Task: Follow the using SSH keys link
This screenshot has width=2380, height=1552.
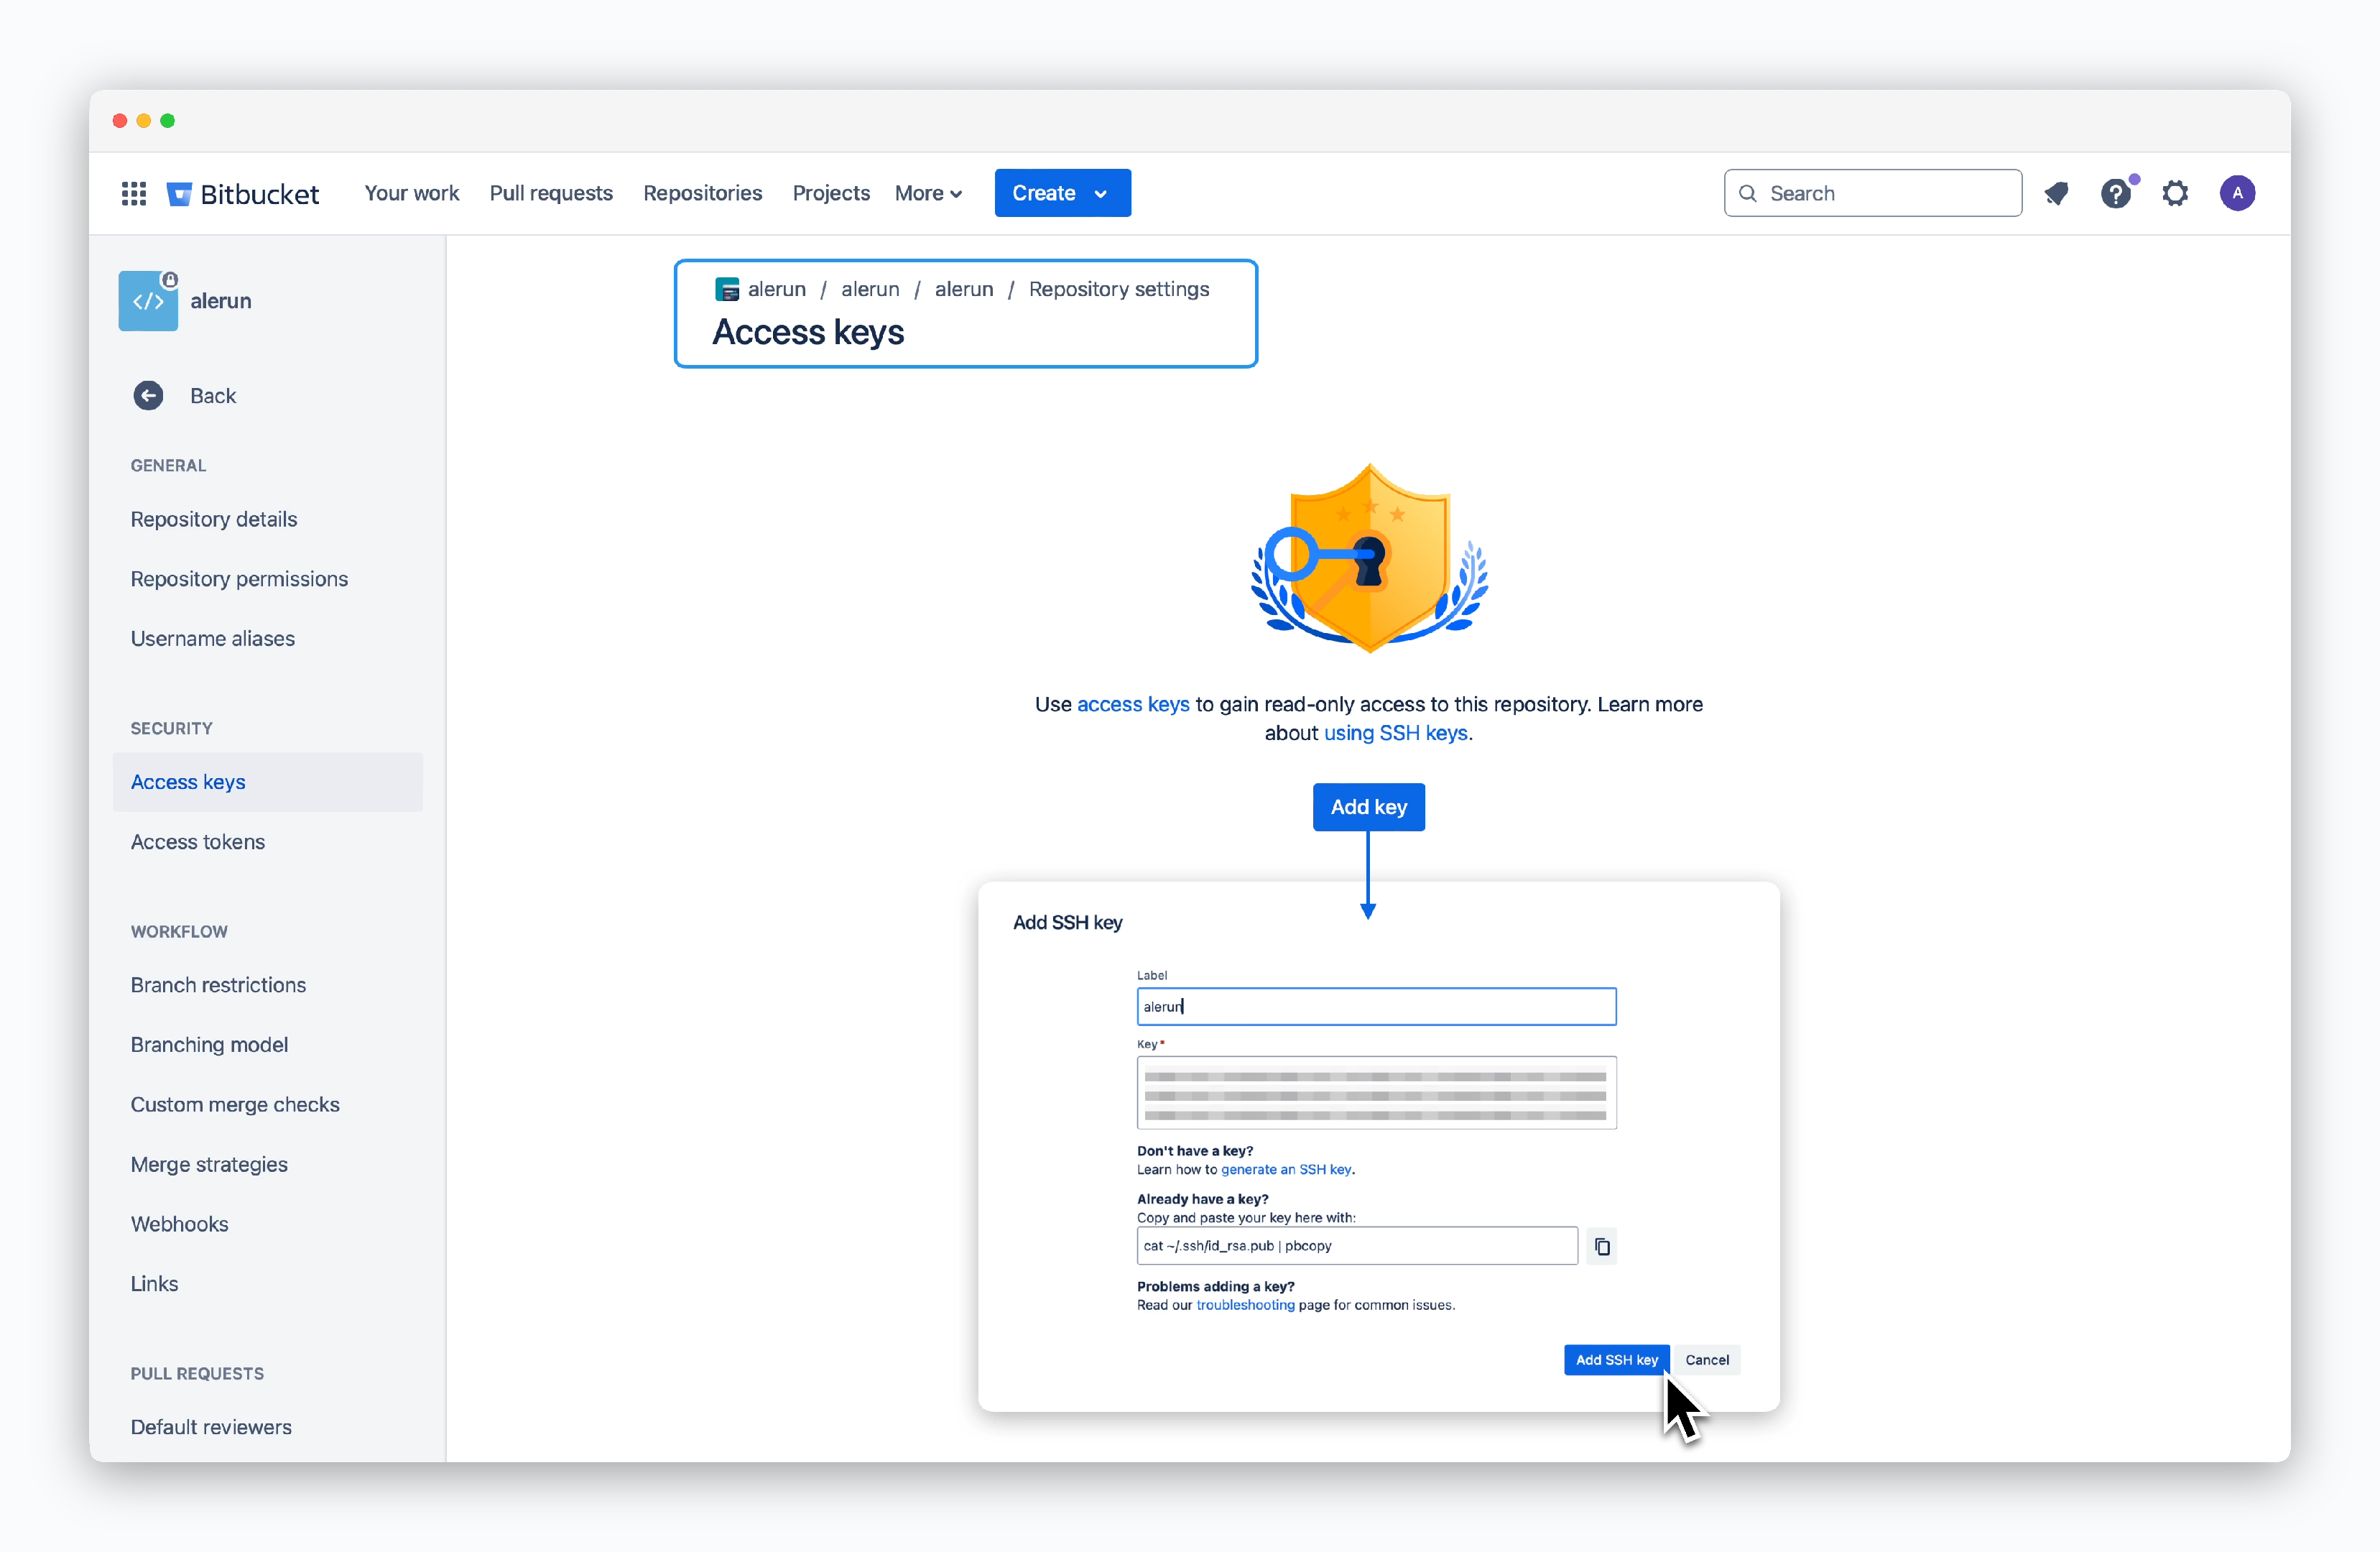Action: click(1396, 733)
